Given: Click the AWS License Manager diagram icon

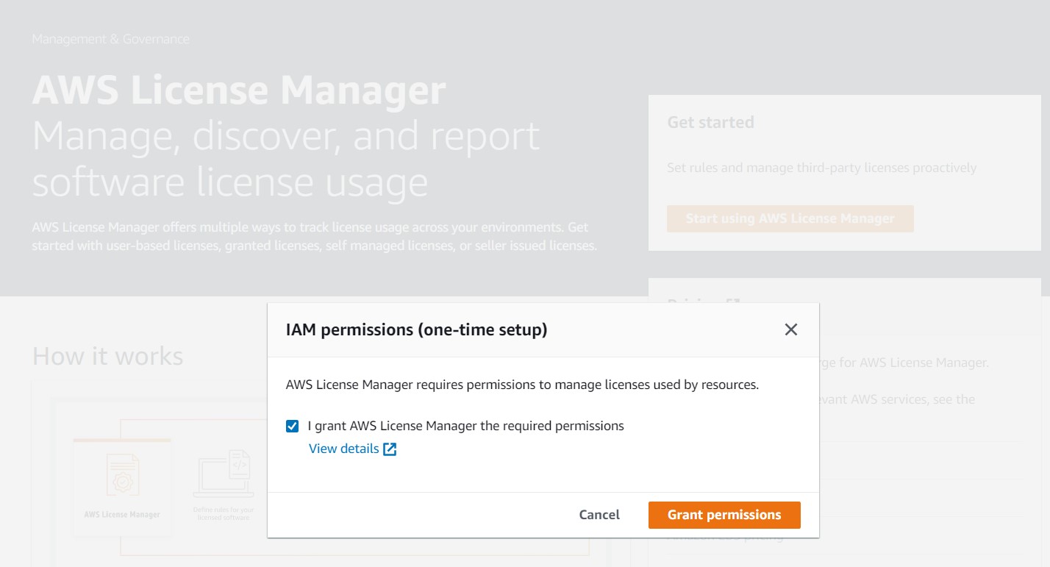Looking at the screenshot, I should [122, 474].
